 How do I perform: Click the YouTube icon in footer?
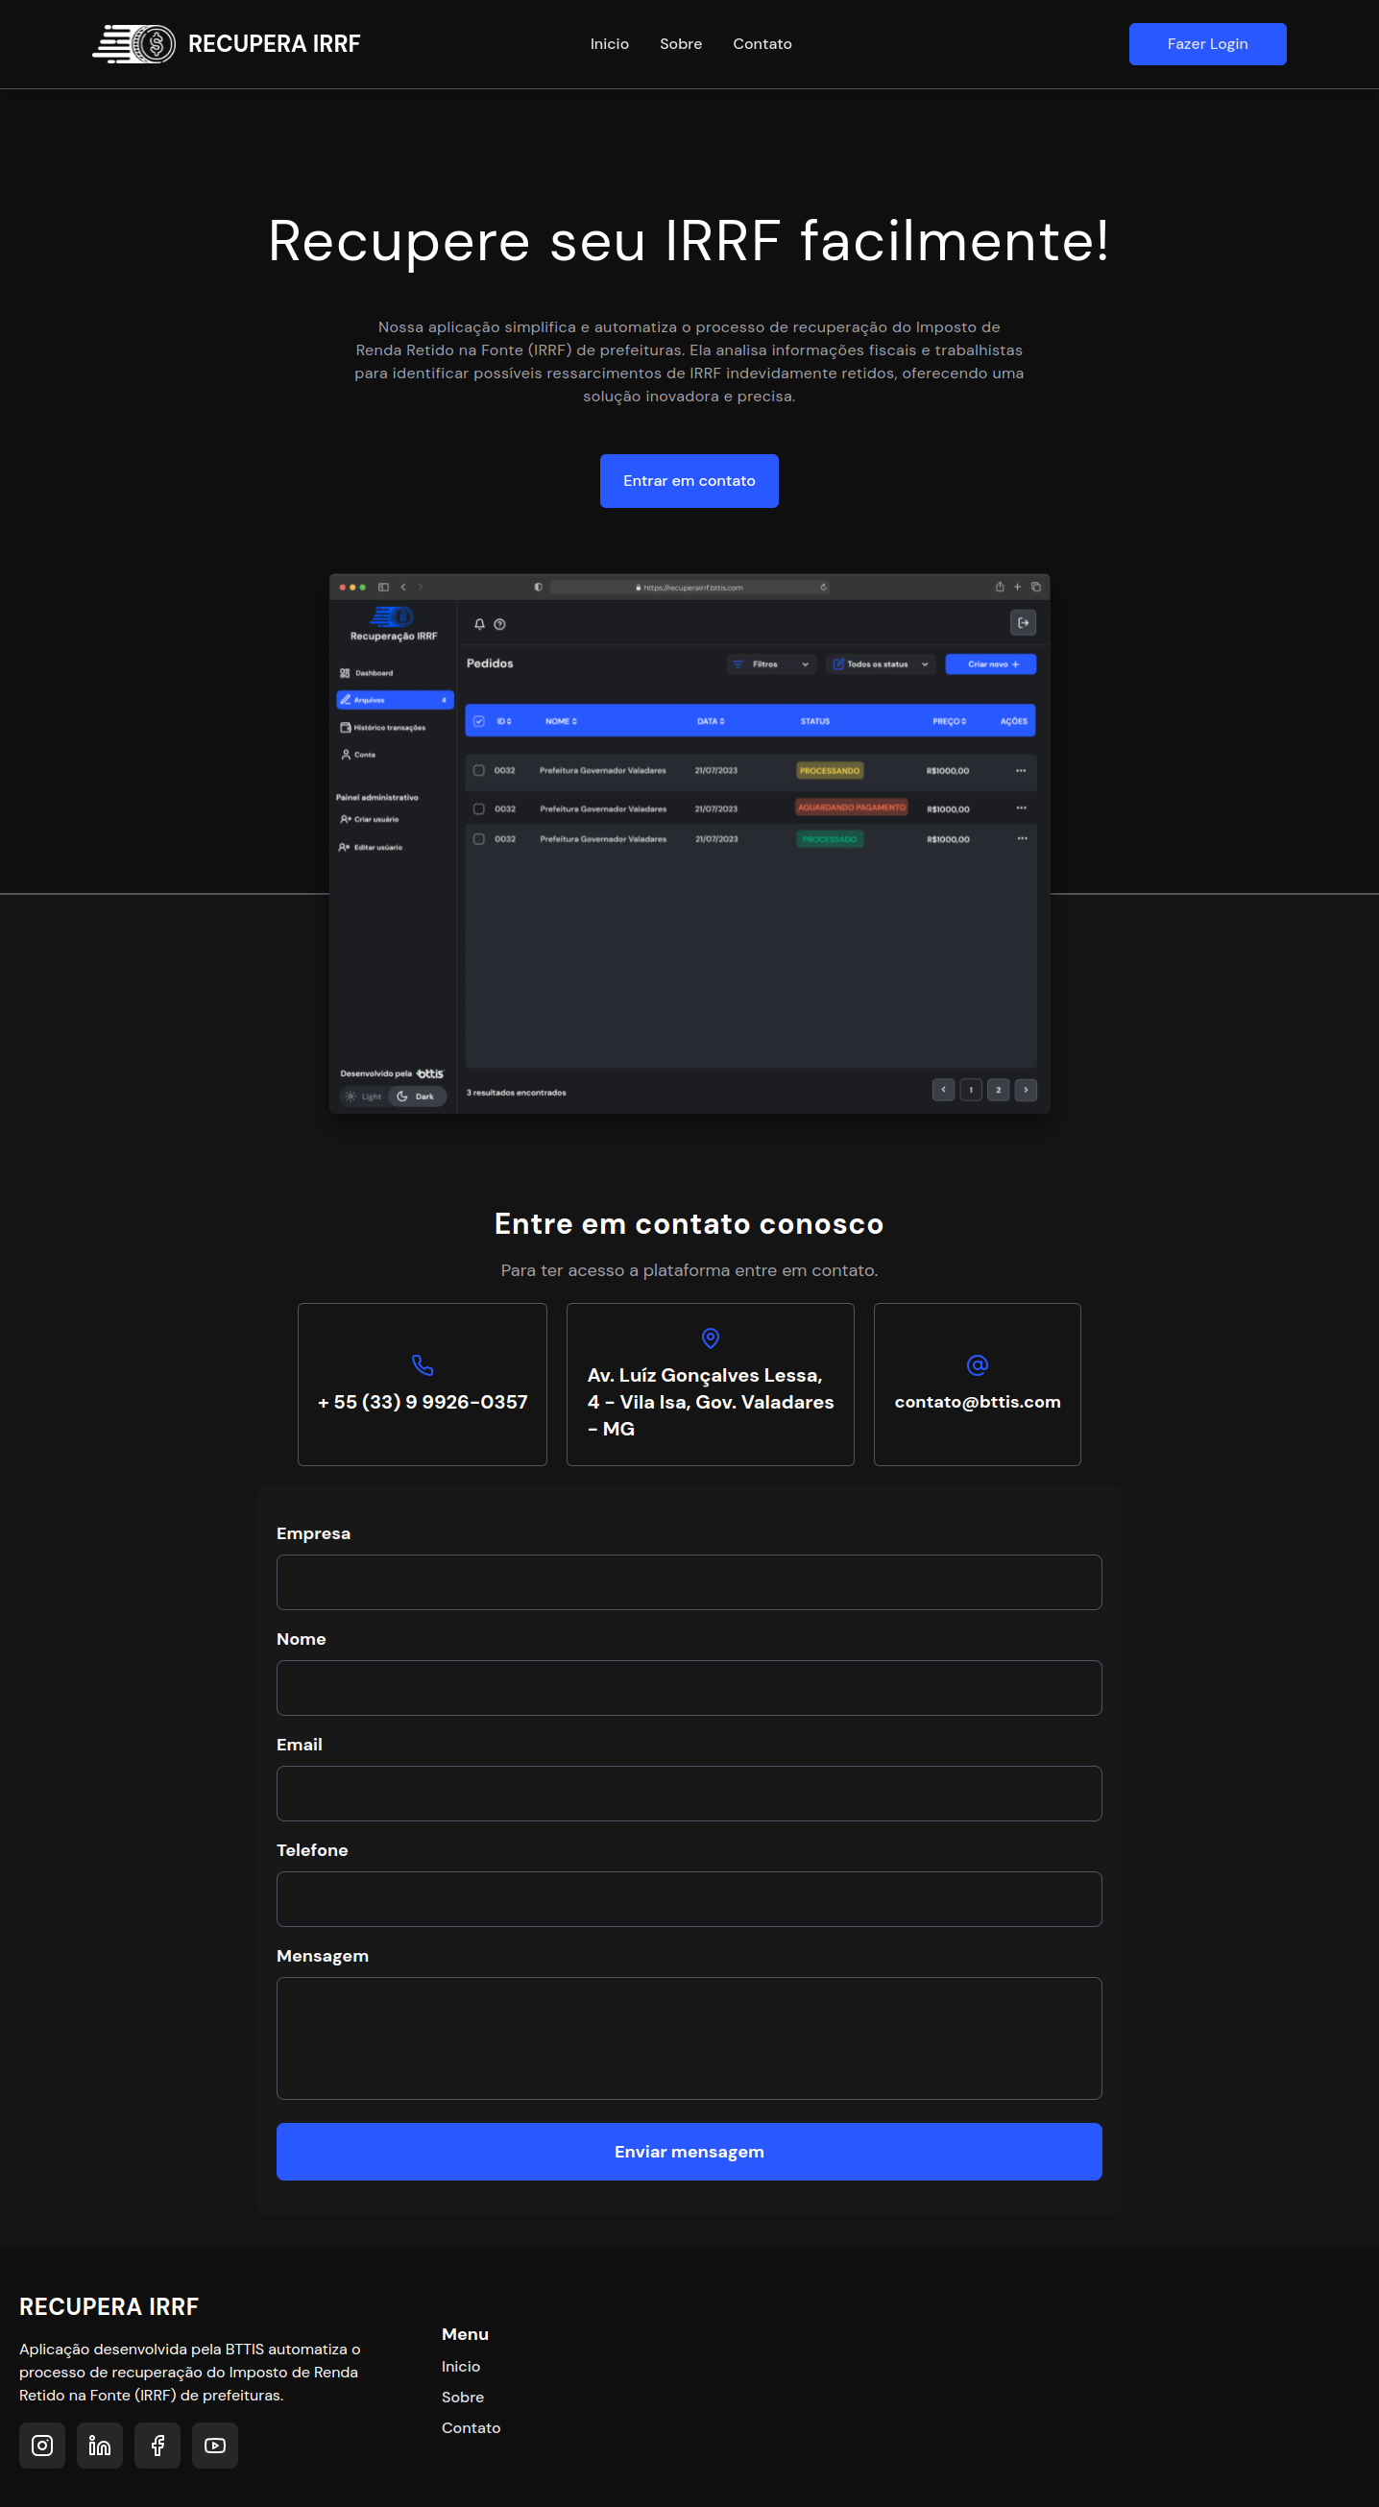[x=215, y=2445]
